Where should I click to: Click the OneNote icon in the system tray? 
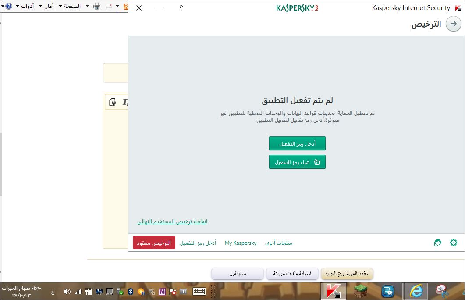click(x=162, y=292)
